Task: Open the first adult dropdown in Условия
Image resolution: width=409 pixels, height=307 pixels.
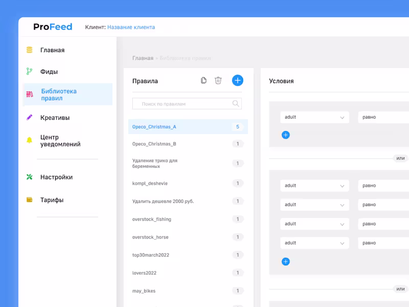Action: 314,117
